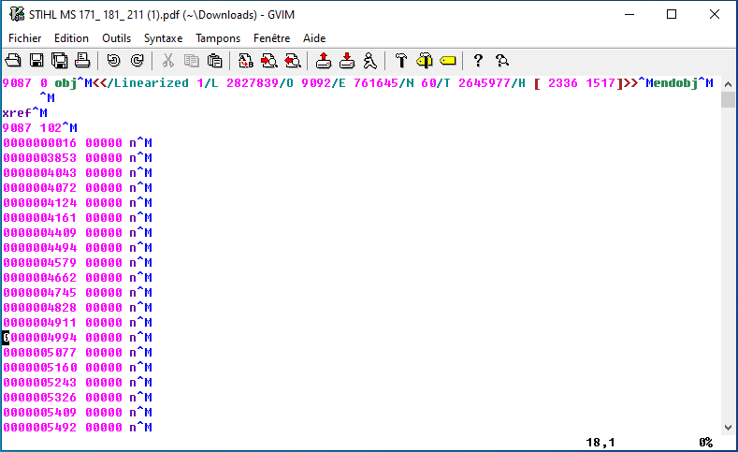Click the Open file toolbar icon
Viewport: 738px width, 452px height.
[13, 61]
